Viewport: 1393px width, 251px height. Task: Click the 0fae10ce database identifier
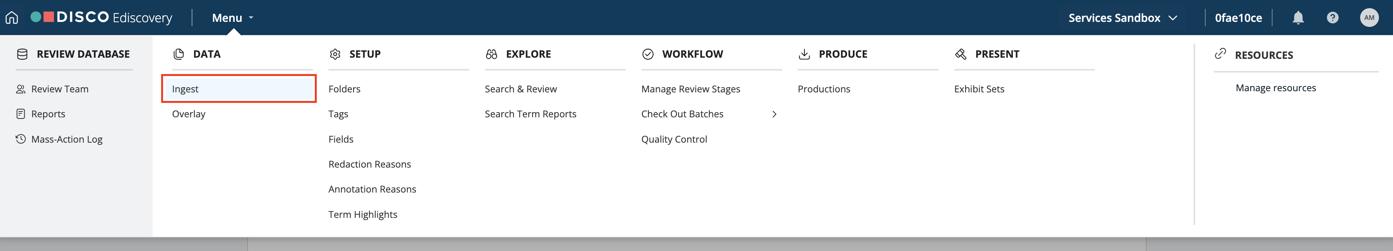[x=1239, y=18]
